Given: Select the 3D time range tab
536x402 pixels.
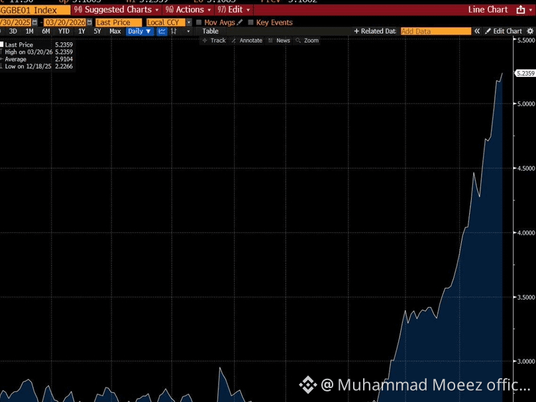Looking at the screenshot, I should (13, 31).
